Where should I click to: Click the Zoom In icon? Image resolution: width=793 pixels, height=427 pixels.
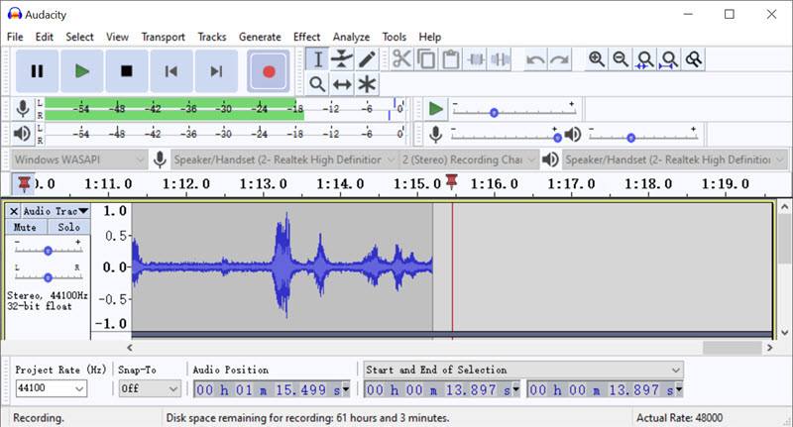click(x=597, y=59)
